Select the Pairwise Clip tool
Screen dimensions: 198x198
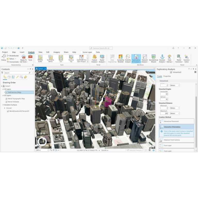(x=71, y=59)
